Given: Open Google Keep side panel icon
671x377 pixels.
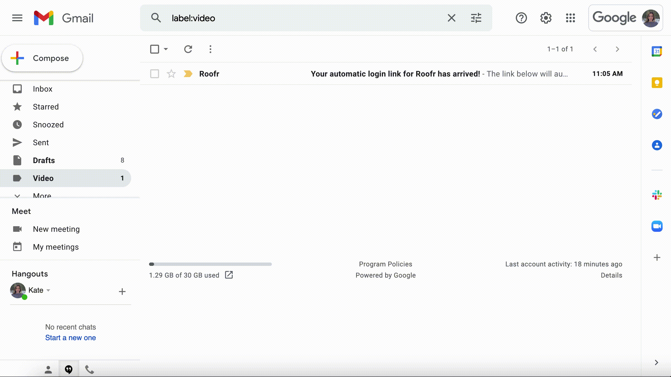Looking at the screenshot, I should pos(657,83).
